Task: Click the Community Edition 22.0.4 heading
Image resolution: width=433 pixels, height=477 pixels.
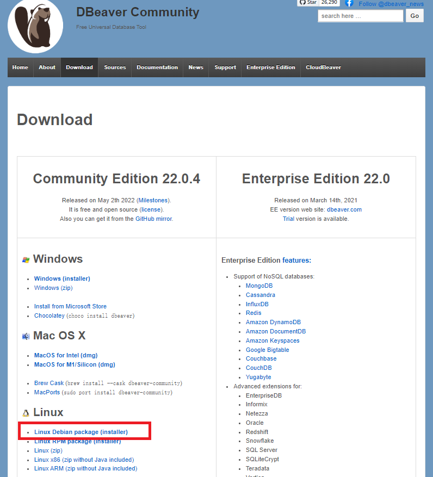Action: pyautogui.click(x=116, y=178)
